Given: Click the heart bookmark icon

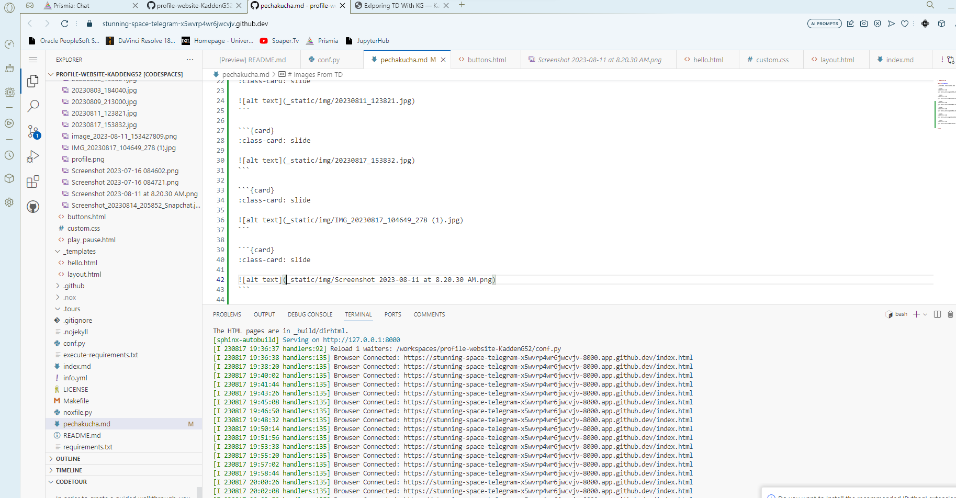Looking at the screenshot, I should point(905,24).
